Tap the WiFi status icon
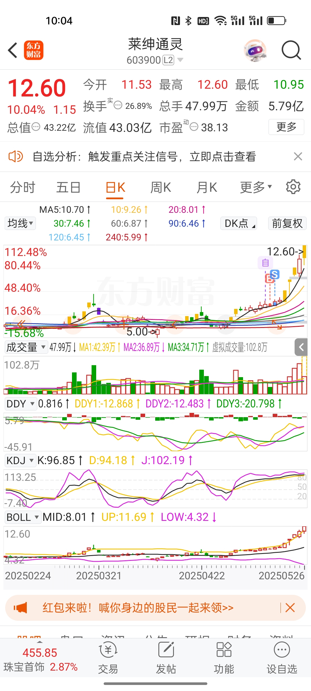311x691 pixels. pyautogui.click(x=221, y=21)
